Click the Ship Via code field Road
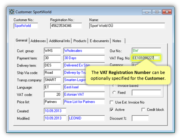Image resolution: width=181 pixels, height=139 pixels. [53, 73]
